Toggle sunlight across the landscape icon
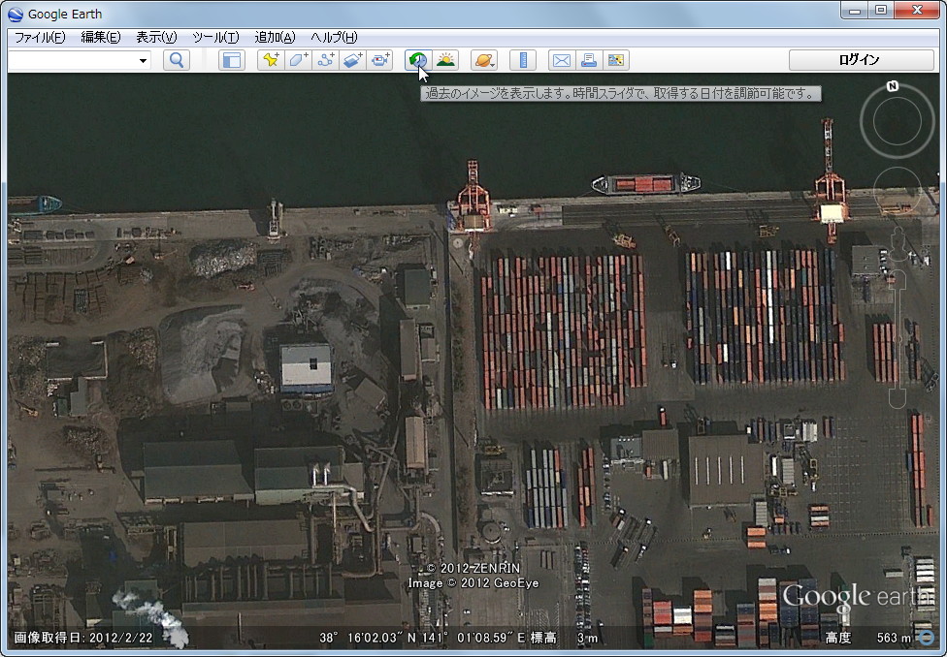 coord(445,60)
